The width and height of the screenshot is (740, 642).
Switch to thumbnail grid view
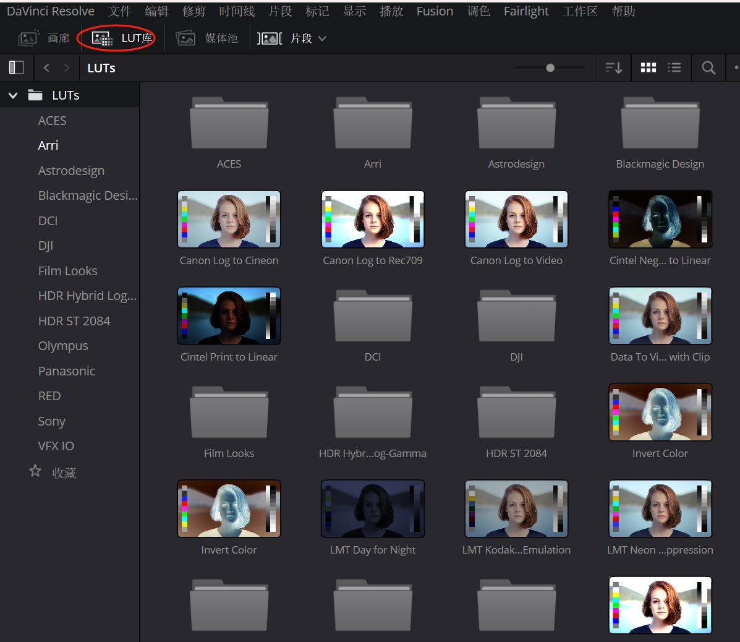(648, 68)
